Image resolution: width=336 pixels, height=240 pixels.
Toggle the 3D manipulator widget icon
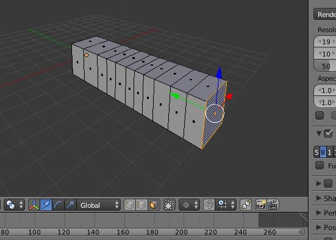pyautogui.click(x=34, y=205)
